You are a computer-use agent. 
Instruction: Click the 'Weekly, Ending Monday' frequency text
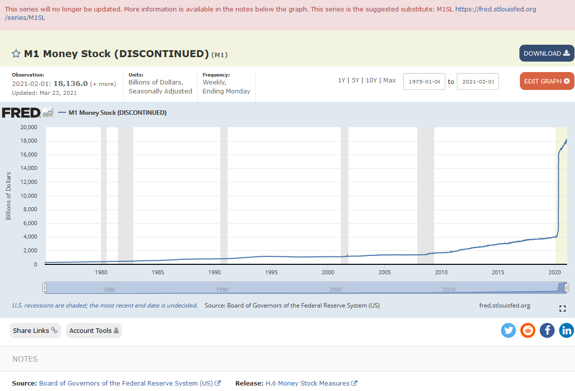point(226,86)
